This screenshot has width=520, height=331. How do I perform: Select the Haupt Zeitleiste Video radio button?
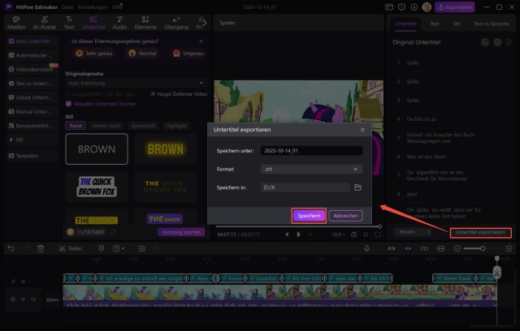pos(154,93)
